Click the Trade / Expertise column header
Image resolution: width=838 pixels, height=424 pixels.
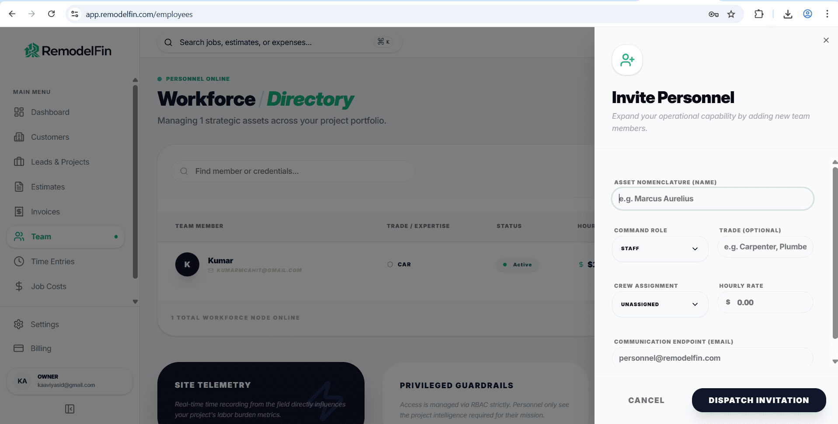pyautogui.click(x=418, y=226)
